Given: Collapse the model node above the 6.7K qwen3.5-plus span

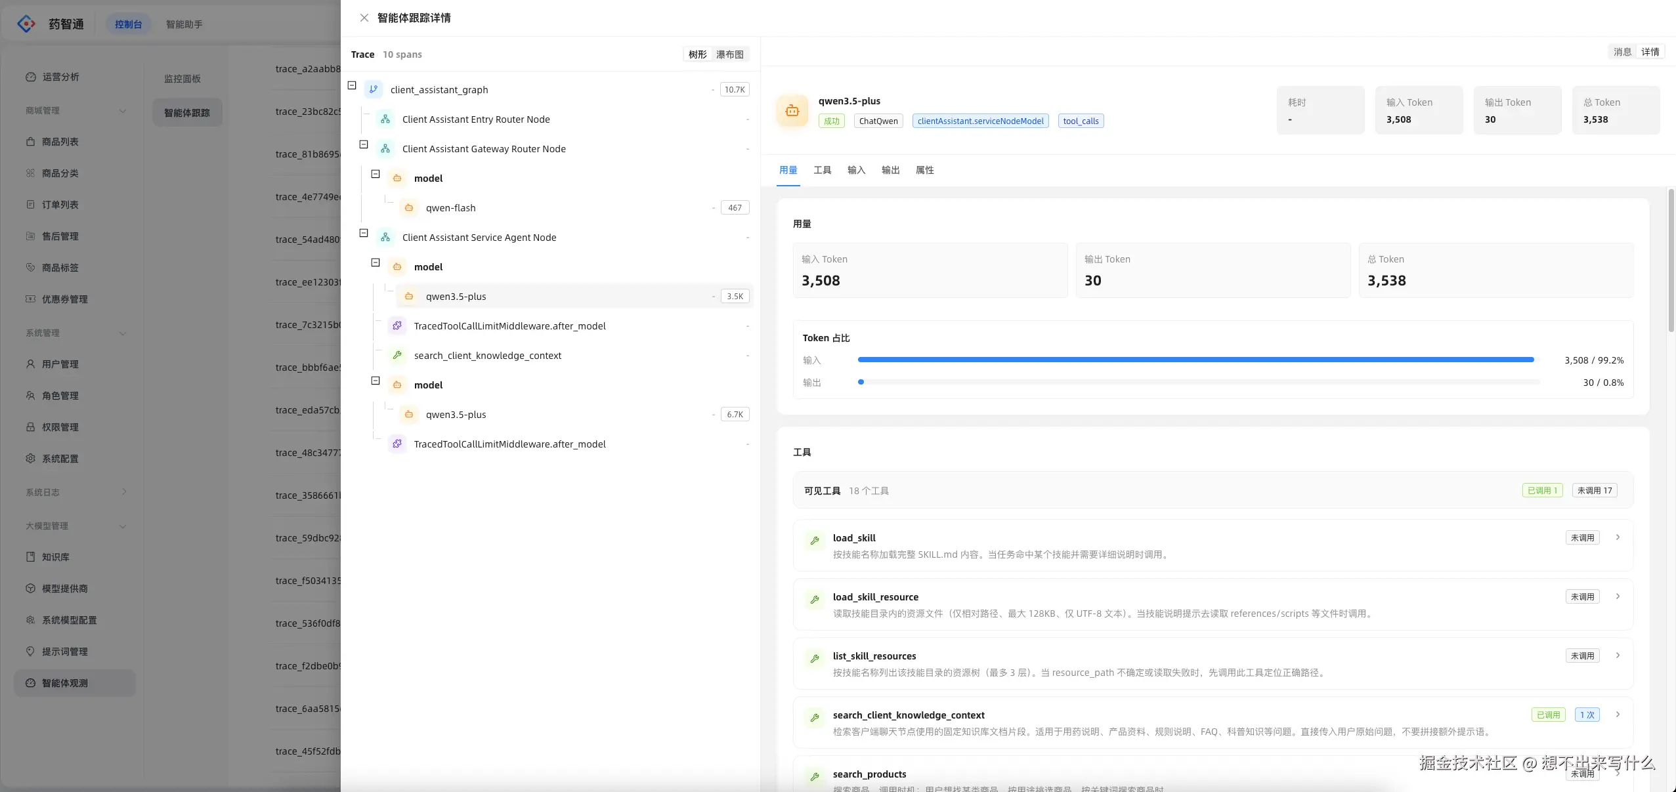Looking at the screenshot, I should (x=376, y=381).
